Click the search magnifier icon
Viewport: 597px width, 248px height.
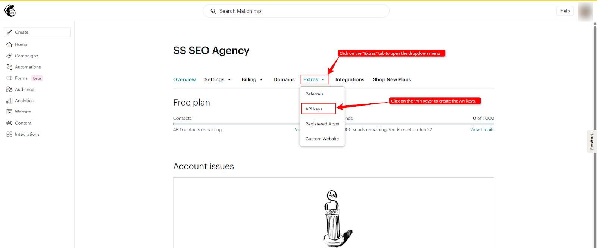[x=213, y=11]
